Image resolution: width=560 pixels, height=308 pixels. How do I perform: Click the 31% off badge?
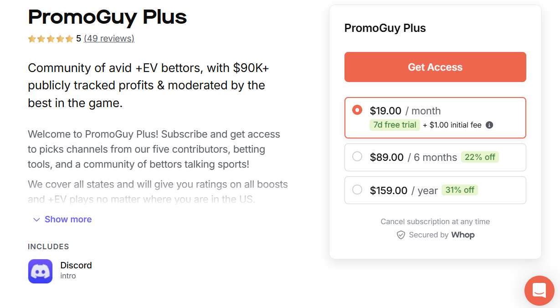point(460,190)
